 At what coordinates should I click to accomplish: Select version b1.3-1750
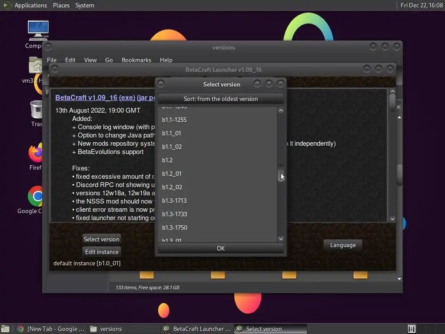(217, 227)
